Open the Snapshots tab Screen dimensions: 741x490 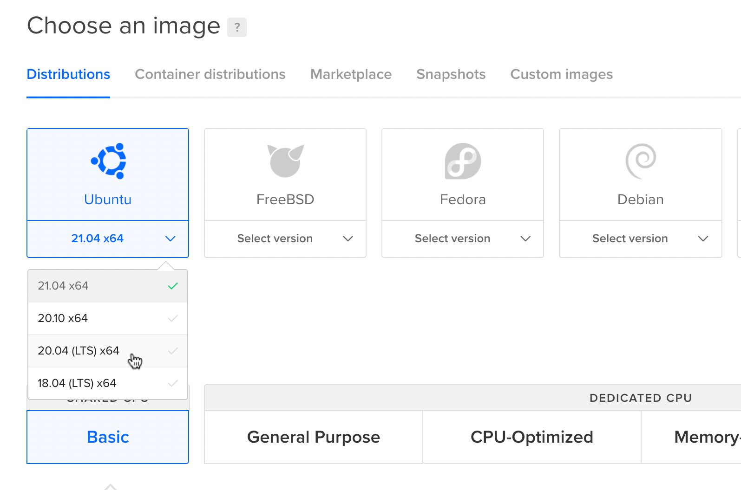point(451,74)
